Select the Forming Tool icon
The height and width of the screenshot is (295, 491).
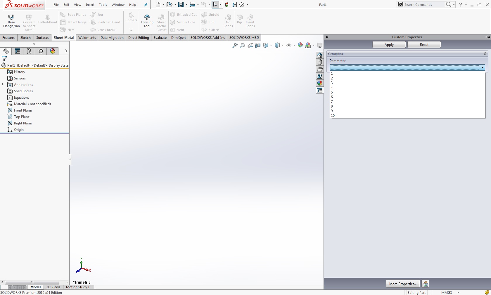[147, 21]
